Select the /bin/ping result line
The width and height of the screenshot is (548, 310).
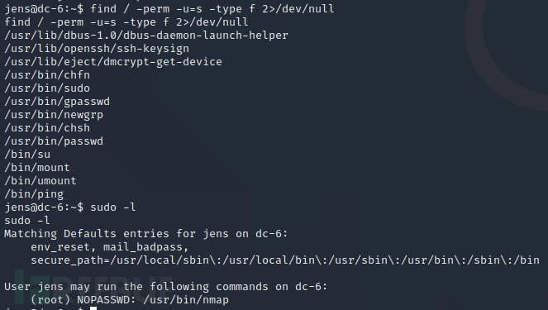(34, 194)
